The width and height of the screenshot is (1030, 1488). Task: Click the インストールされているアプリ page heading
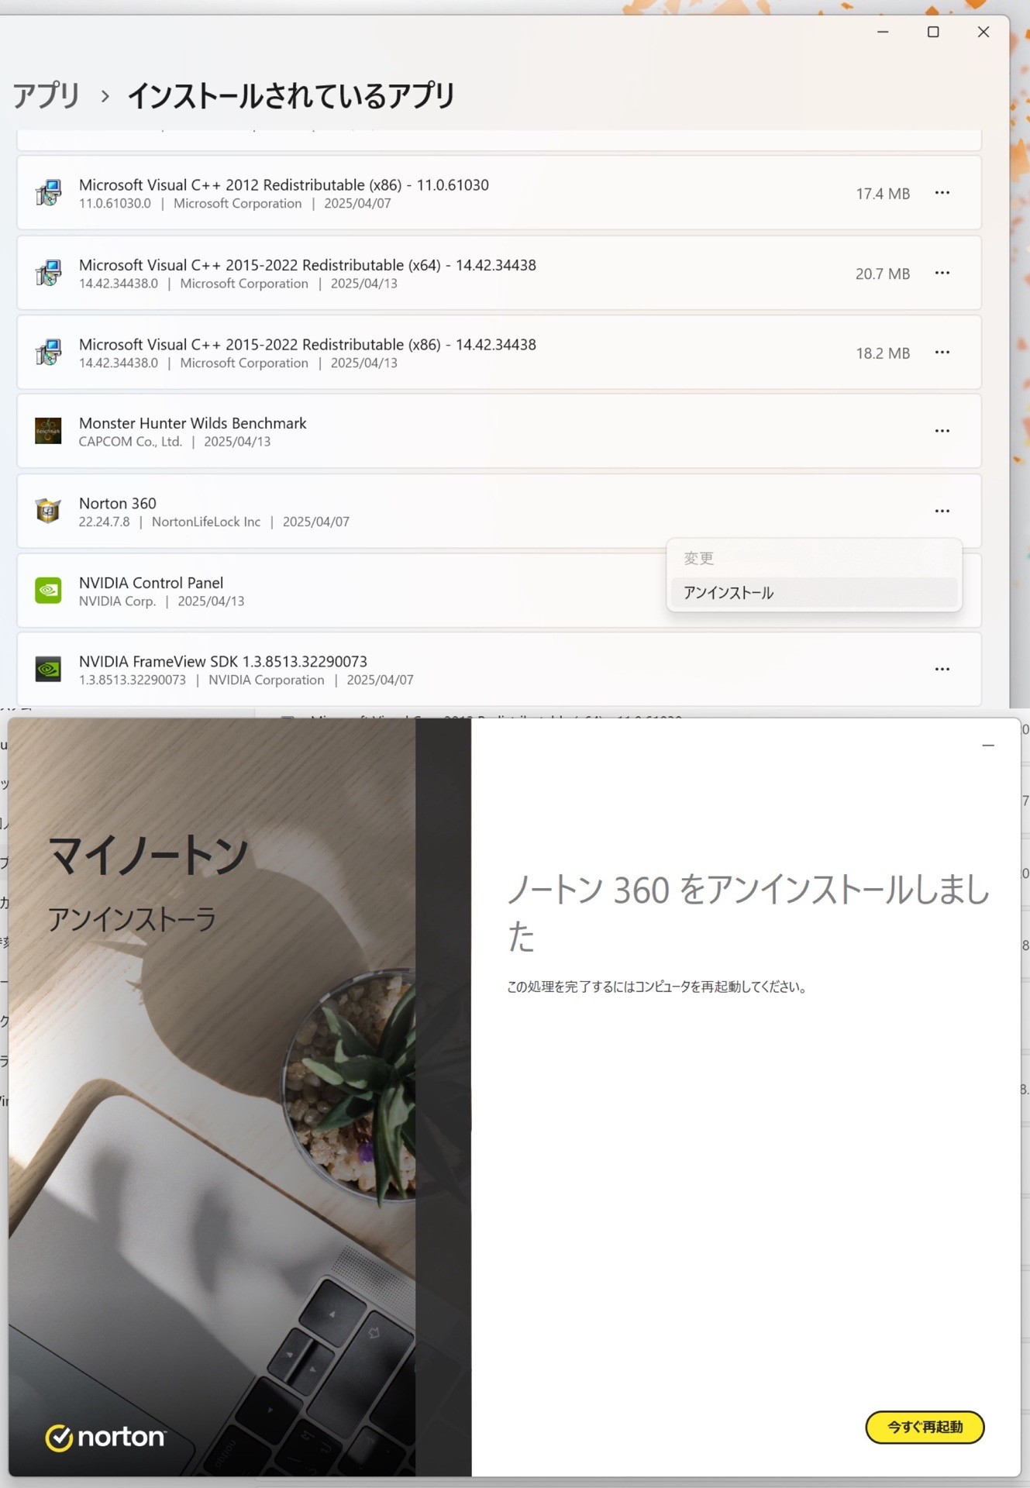[x=291, y=95]
